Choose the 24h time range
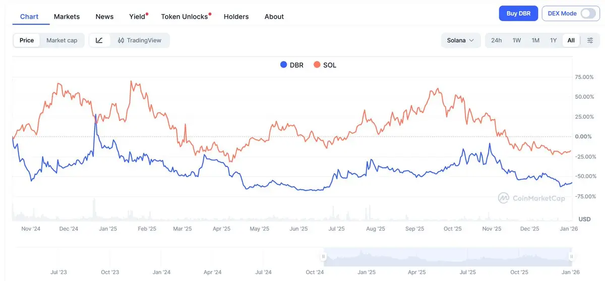 click(496, 40)
